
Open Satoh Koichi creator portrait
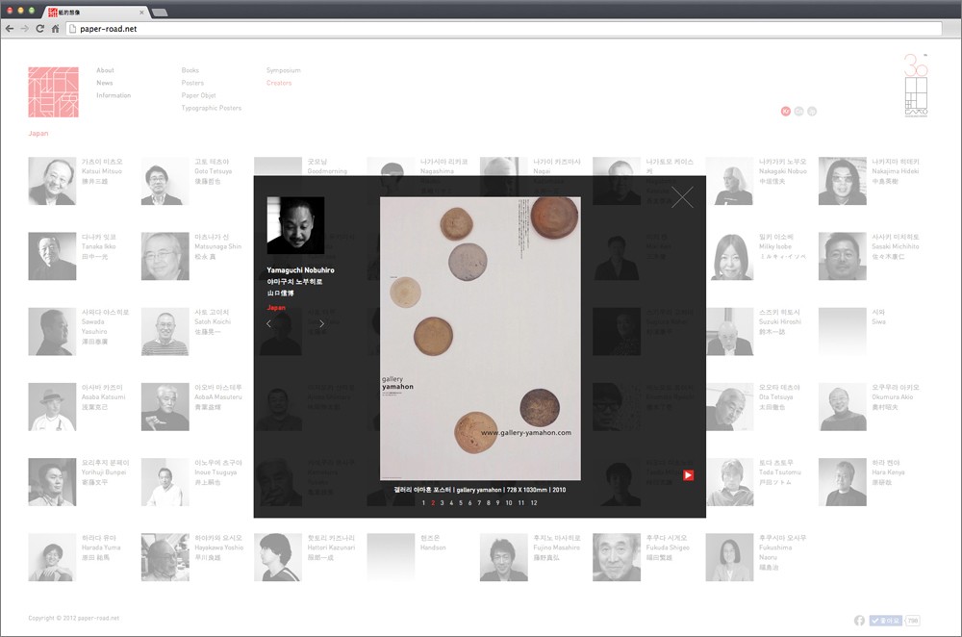[165, 331]
